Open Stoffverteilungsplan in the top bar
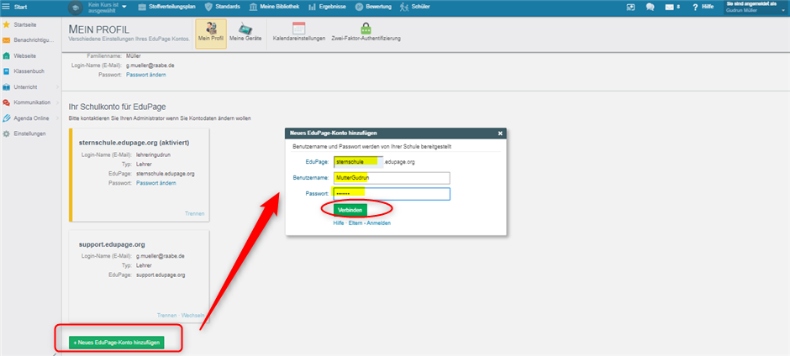 pos(166,7)
